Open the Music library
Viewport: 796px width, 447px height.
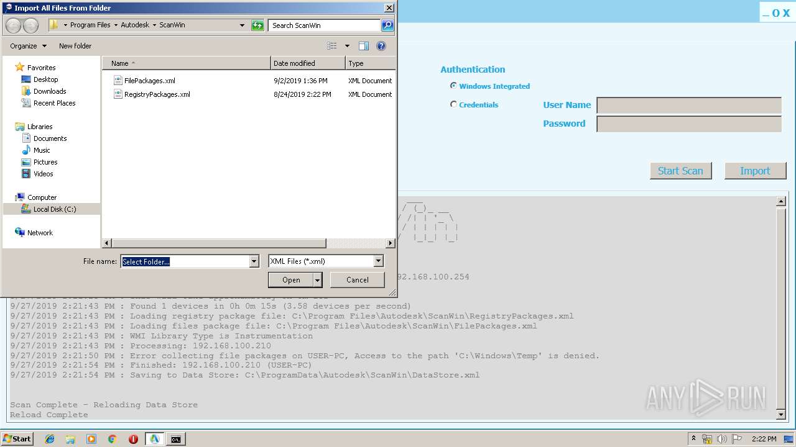pos(42,150)
